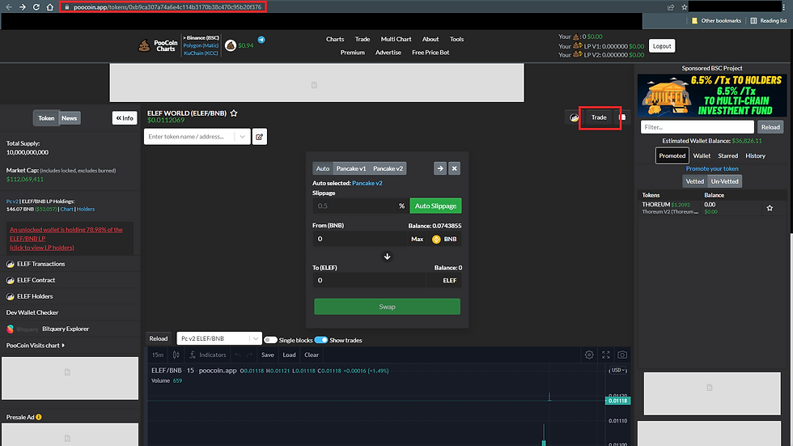Open the Promote your token link
Image resolution: width=793 pixels, height=446 pixels.
[x=712, y=169]
